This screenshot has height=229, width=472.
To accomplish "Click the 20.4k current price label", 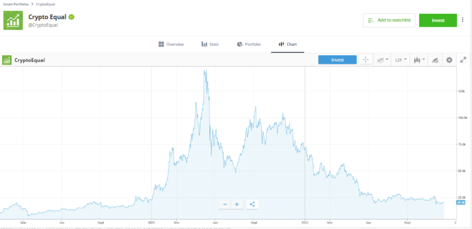I will (x=461, y=202).
